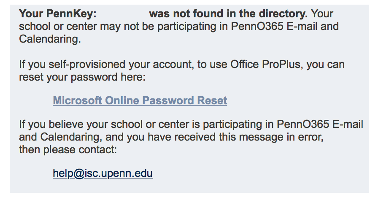This screenshot has height=198, width=378.
Task: Click the bold 'was not found in the directory.' text
Action: pyautogui.click(x=228, y=14)
